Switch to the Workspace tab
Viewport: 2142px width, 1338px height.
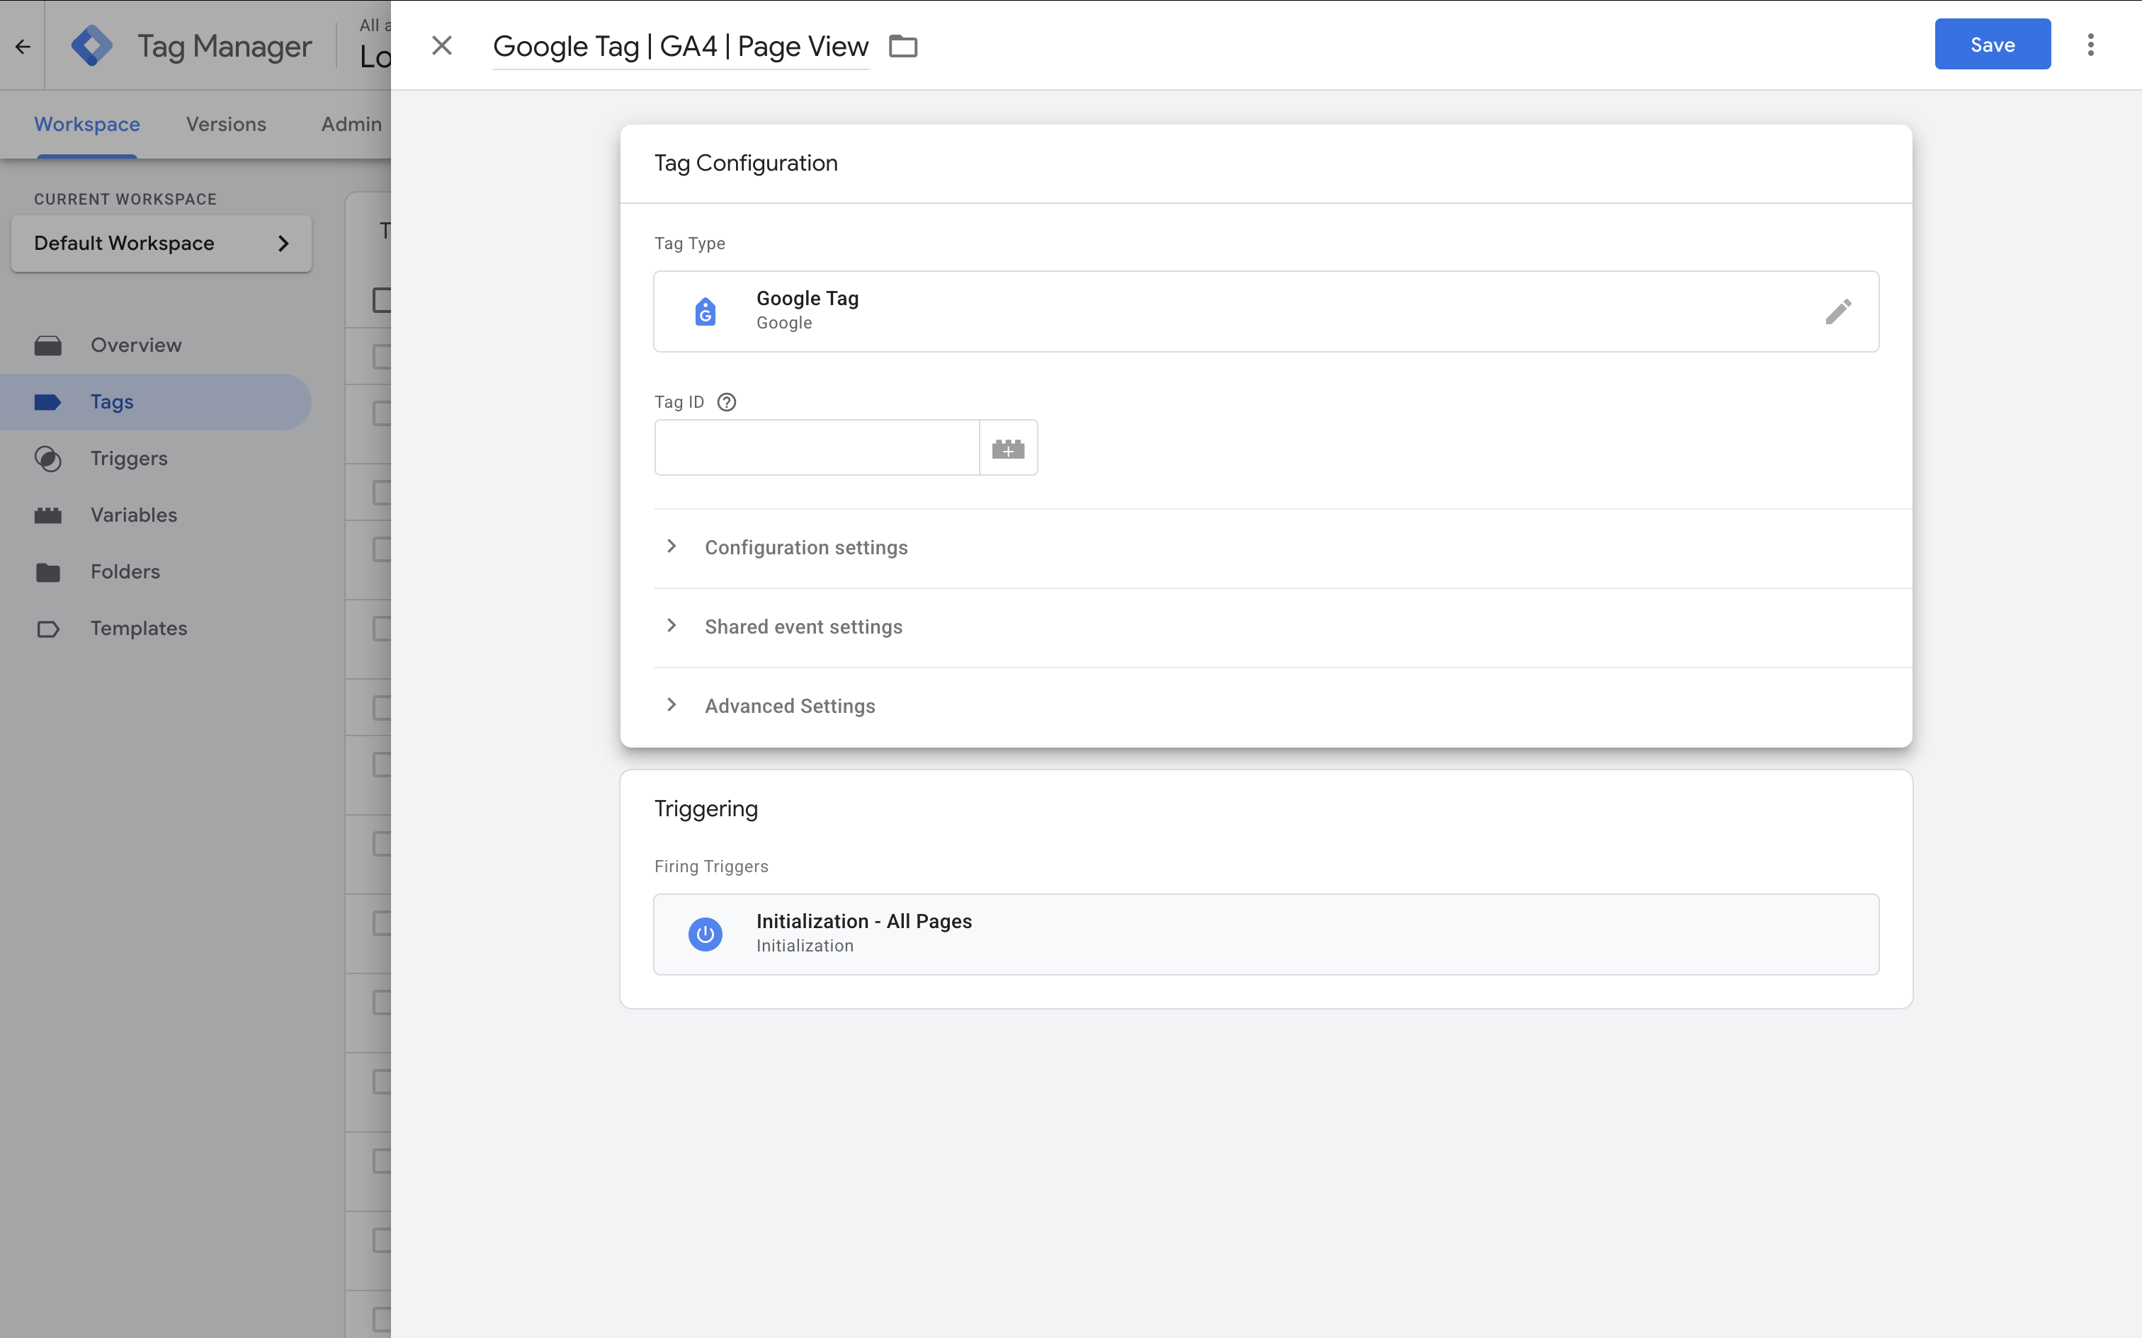click(x=86, y=124)
